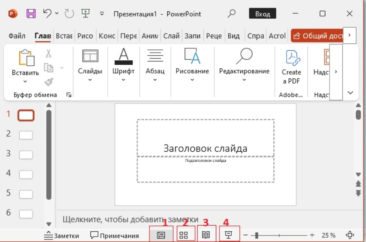Switch to the Вид ribbon tab
Screen dimensions: 366x242
point(233,36)
